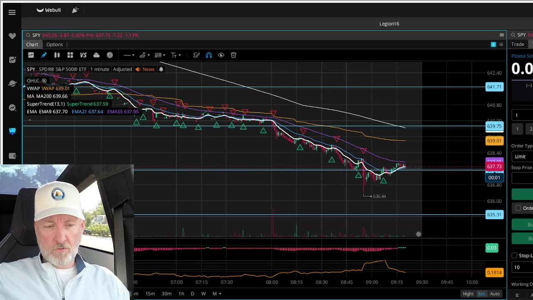Toggle the Night session button
This screenshot has width=533, height=300.
click(x=468, y=294)
